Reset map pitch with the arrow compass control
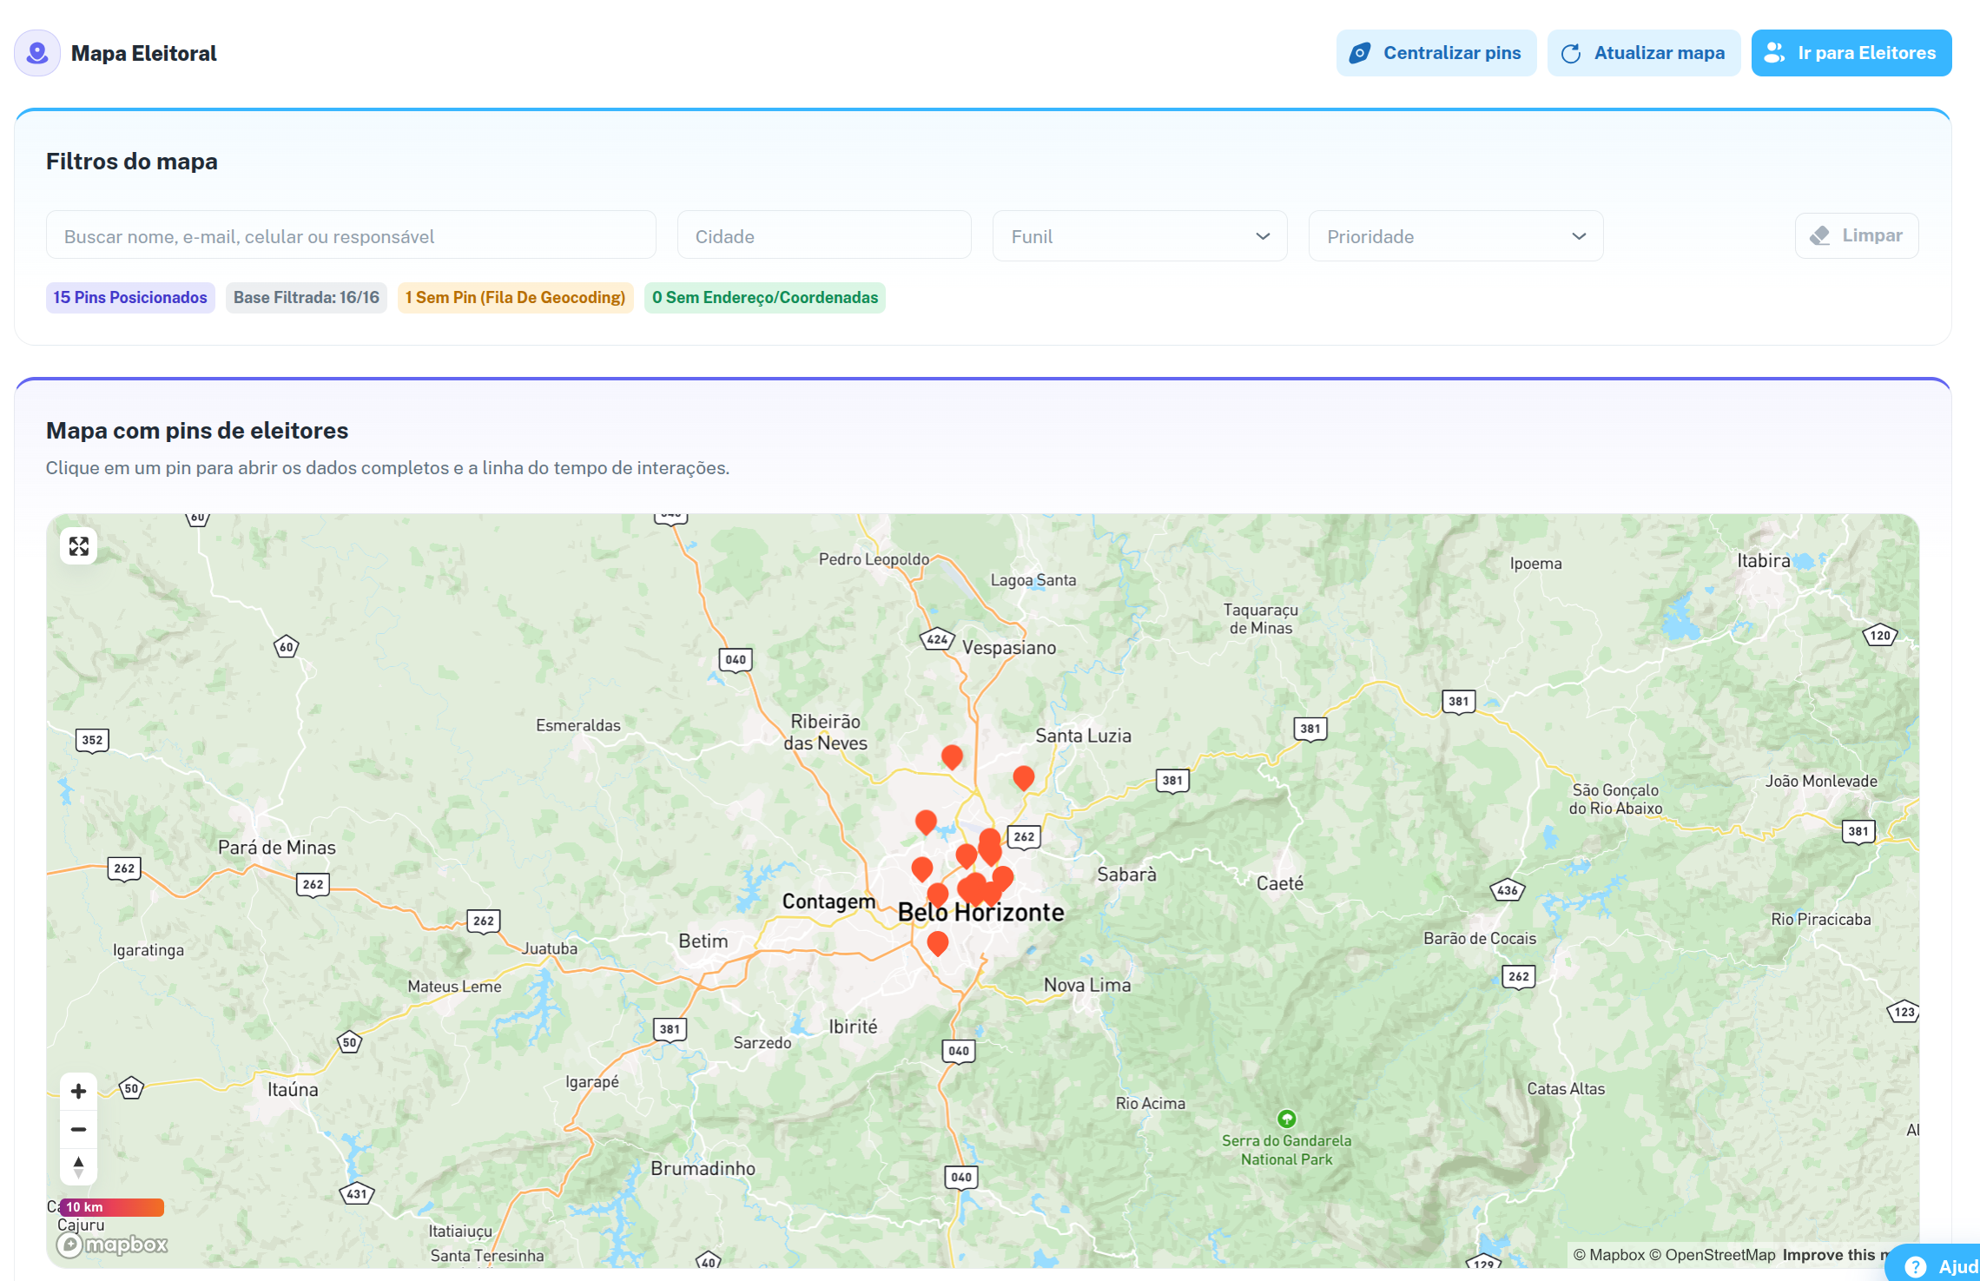The width and height of the screenshot is (1980, 1281). coord(78,1166)
